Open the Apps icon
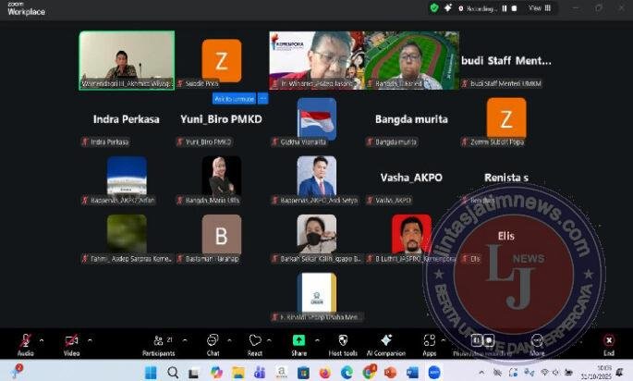The width and height of the screenshot is (633, 381). [429, 341]
